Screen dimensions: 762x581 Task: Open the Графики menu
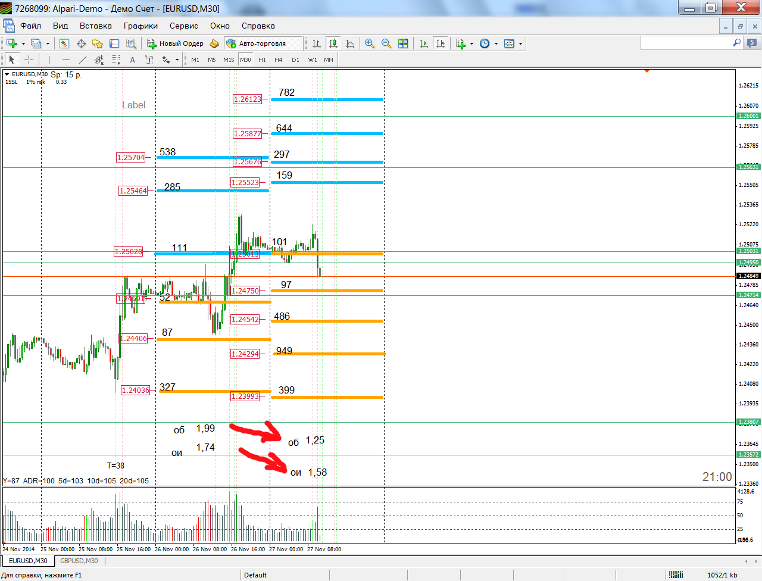click(140, 26)
